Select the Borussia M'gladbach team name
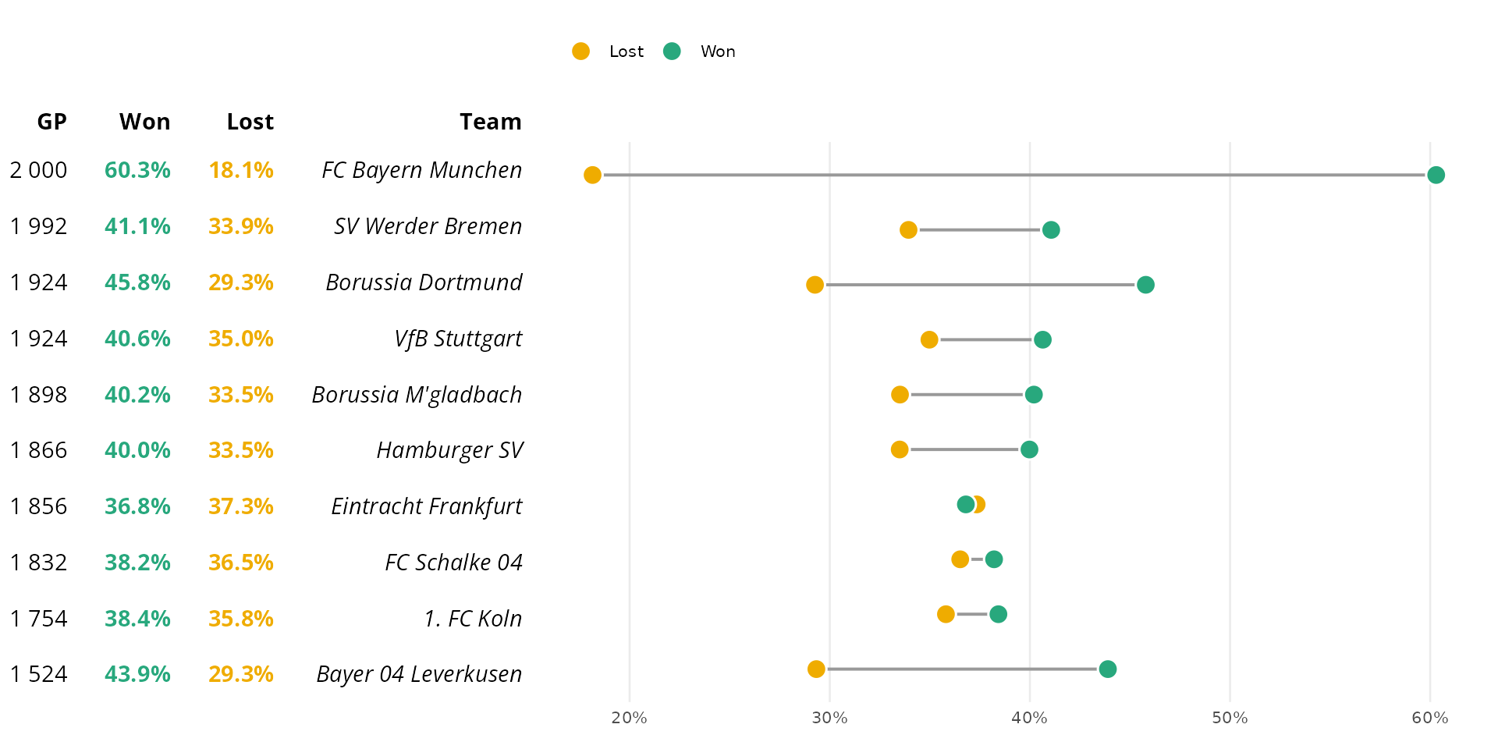The width and height of the screenshot is (1498, 749). pos(417,395)
